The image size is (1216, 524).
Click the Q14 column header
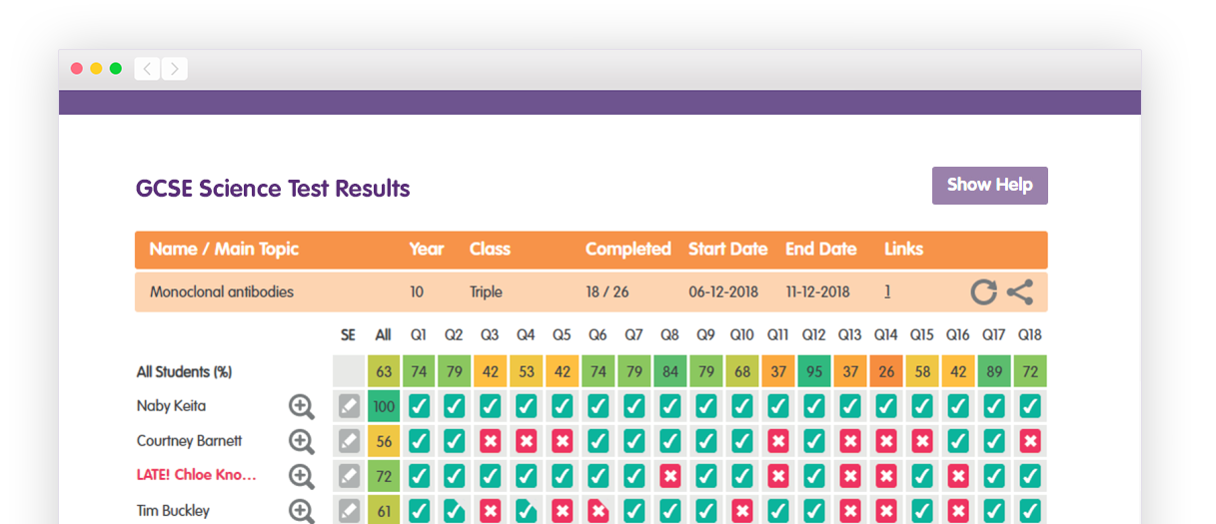(885, 335)
